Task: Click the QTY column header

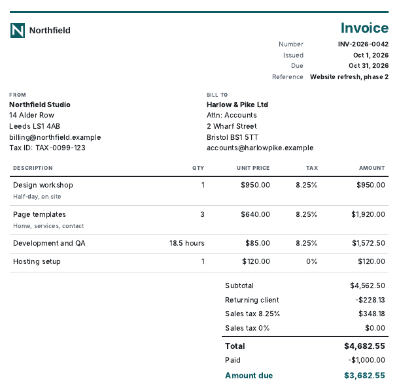Action: click(198, 168)
